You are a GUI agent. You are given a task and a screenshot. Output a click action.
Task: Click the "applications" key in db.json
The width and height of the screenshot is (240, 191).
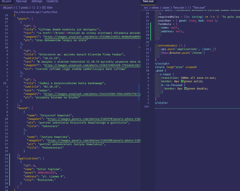[28, 158]
